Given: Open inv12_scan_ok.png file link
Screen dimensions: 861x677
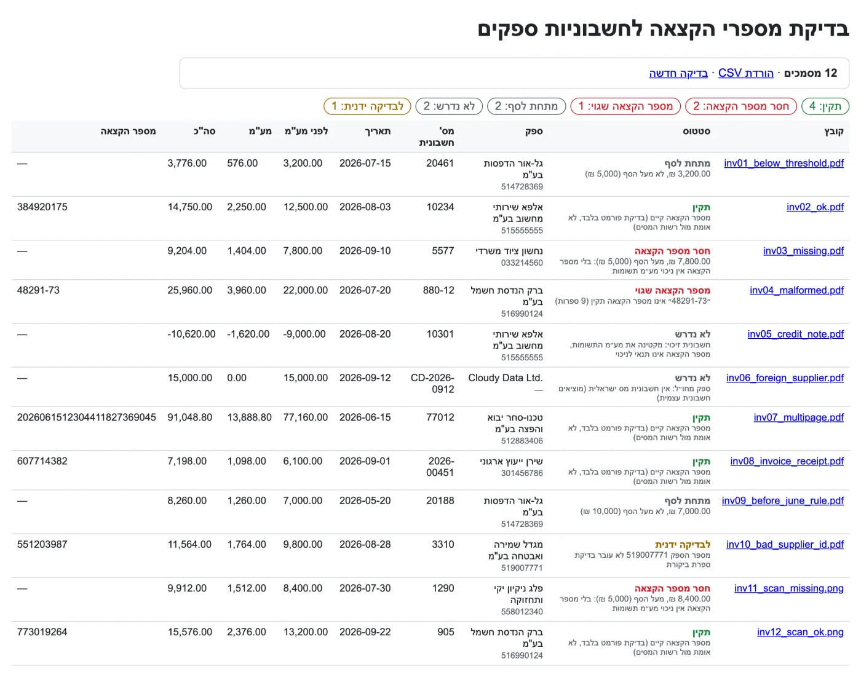Looking at the screenshot, I should click(x=800, y=632).
